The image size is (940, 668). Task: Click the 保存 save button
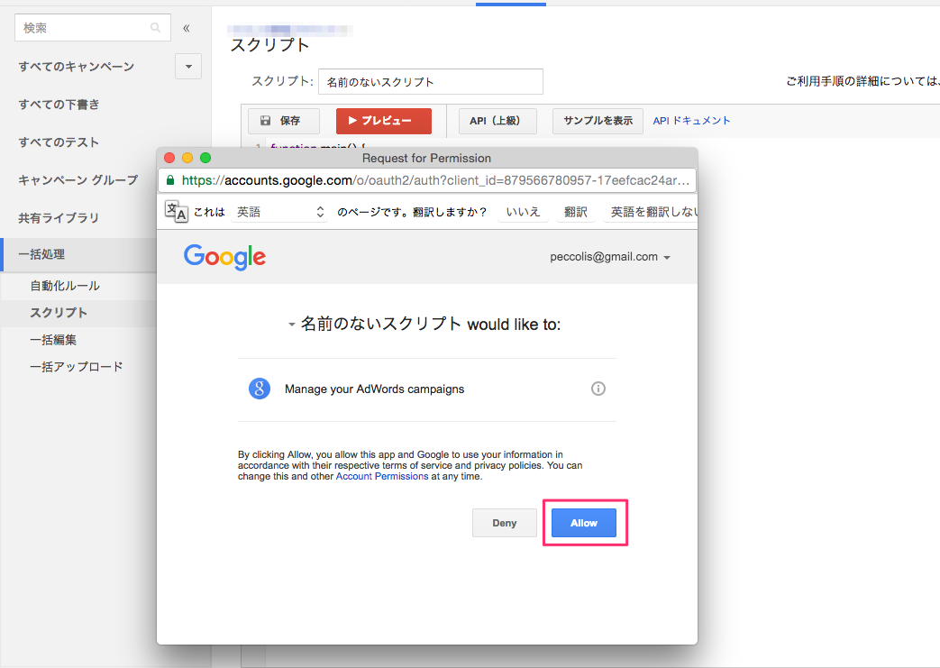click(x=284, y=121)
